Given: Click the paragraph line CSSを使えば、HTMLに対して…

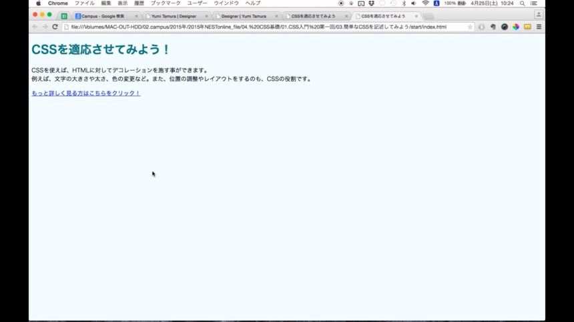Looking at the screenshot, I should point(120,70).
